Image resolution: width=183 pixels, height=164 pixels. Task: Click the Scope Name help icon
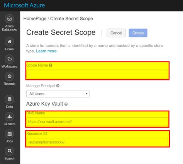(x=51, y=65)
